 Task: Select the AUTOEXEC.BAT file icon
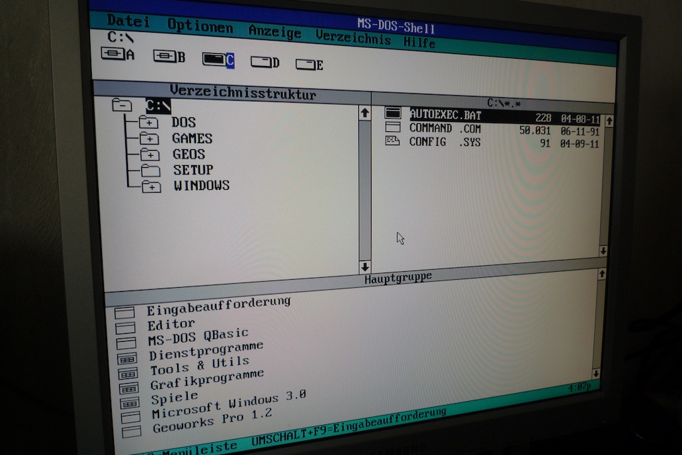pos(393,113)
